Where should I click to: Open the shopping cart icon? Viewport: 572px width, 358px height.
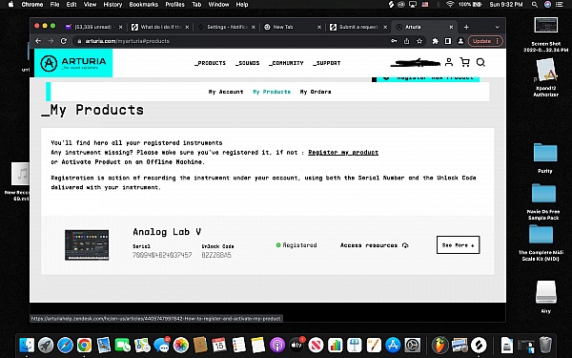pyautogui.click(x=465, y=62)
